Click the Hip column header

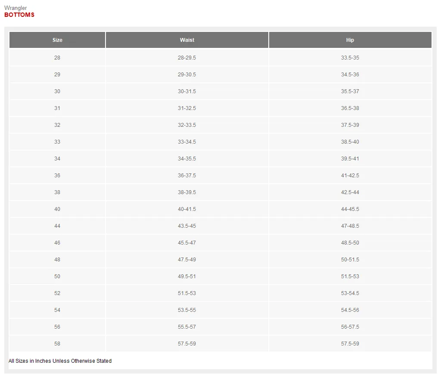click(350, 40)
